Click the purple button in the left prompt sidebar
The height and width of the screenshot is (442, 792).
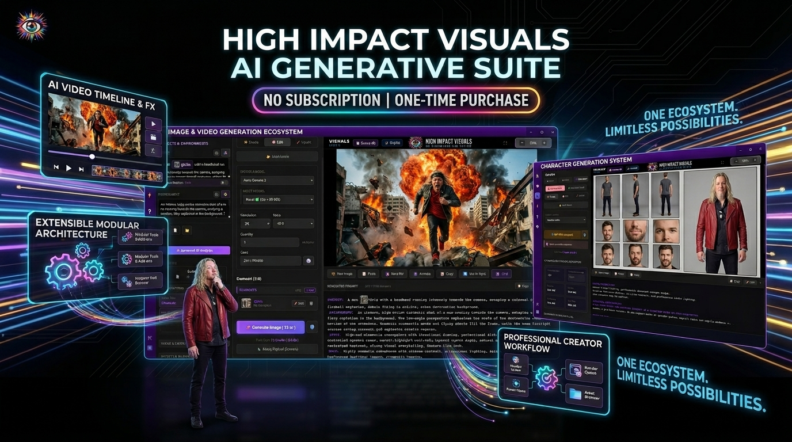pos(199,250)
